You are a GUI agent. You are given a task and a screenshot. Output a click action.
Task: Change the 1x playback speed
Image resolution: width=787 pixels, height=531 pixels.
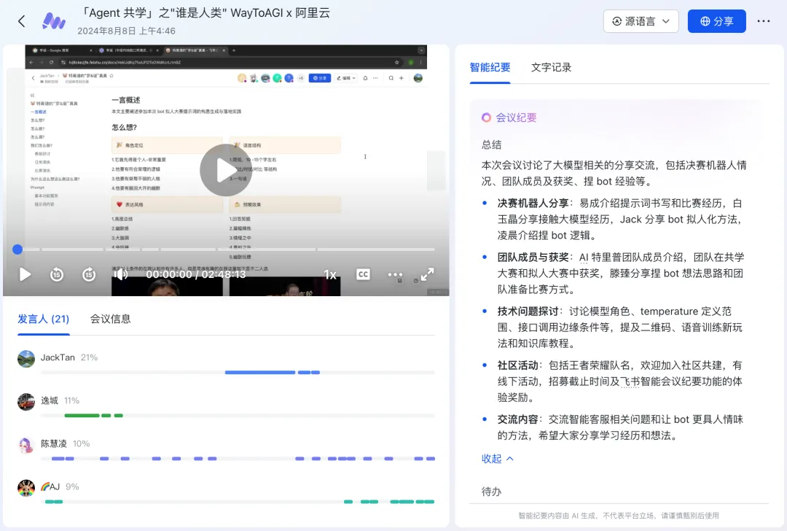pos(330,274)
